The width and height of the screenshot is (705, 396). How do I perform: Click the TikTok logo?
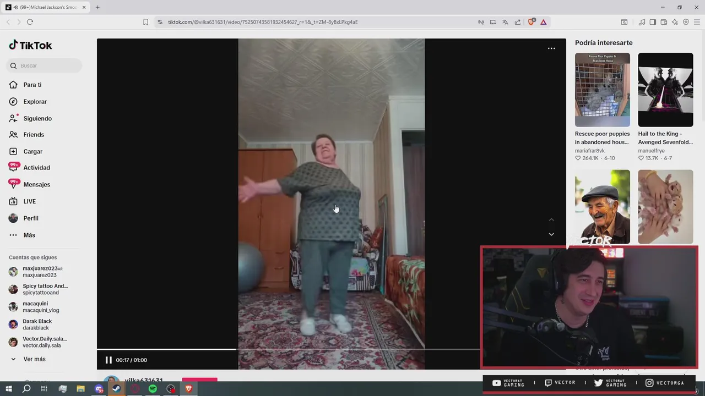pyautogui.click(x=30, y=45)
